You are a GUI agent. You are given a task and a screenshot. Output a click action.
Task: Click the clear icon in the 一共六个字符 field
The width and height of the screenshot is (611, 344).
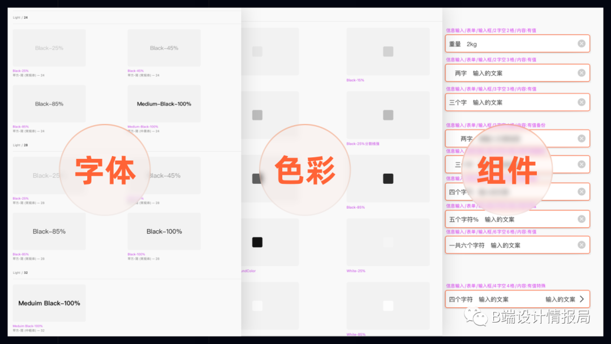click(x=581, y=245)
